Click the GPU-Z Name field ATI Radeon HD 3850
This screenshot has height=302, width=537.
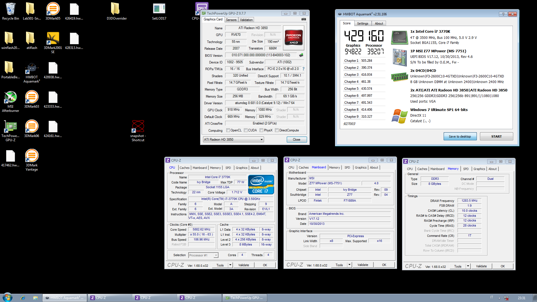[253, 28]
